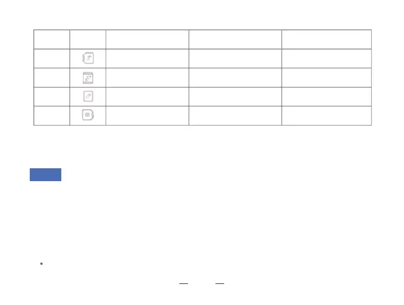The width and height of the screenshot is (404, 305).
Task: Click the bullet point near the page bottom
Action: 42,265
